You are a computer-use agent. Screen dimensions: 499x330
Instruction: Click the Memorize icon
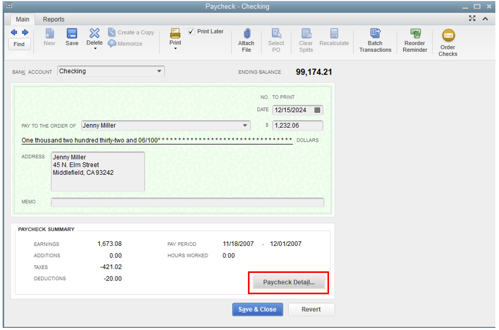coord(112,44)
